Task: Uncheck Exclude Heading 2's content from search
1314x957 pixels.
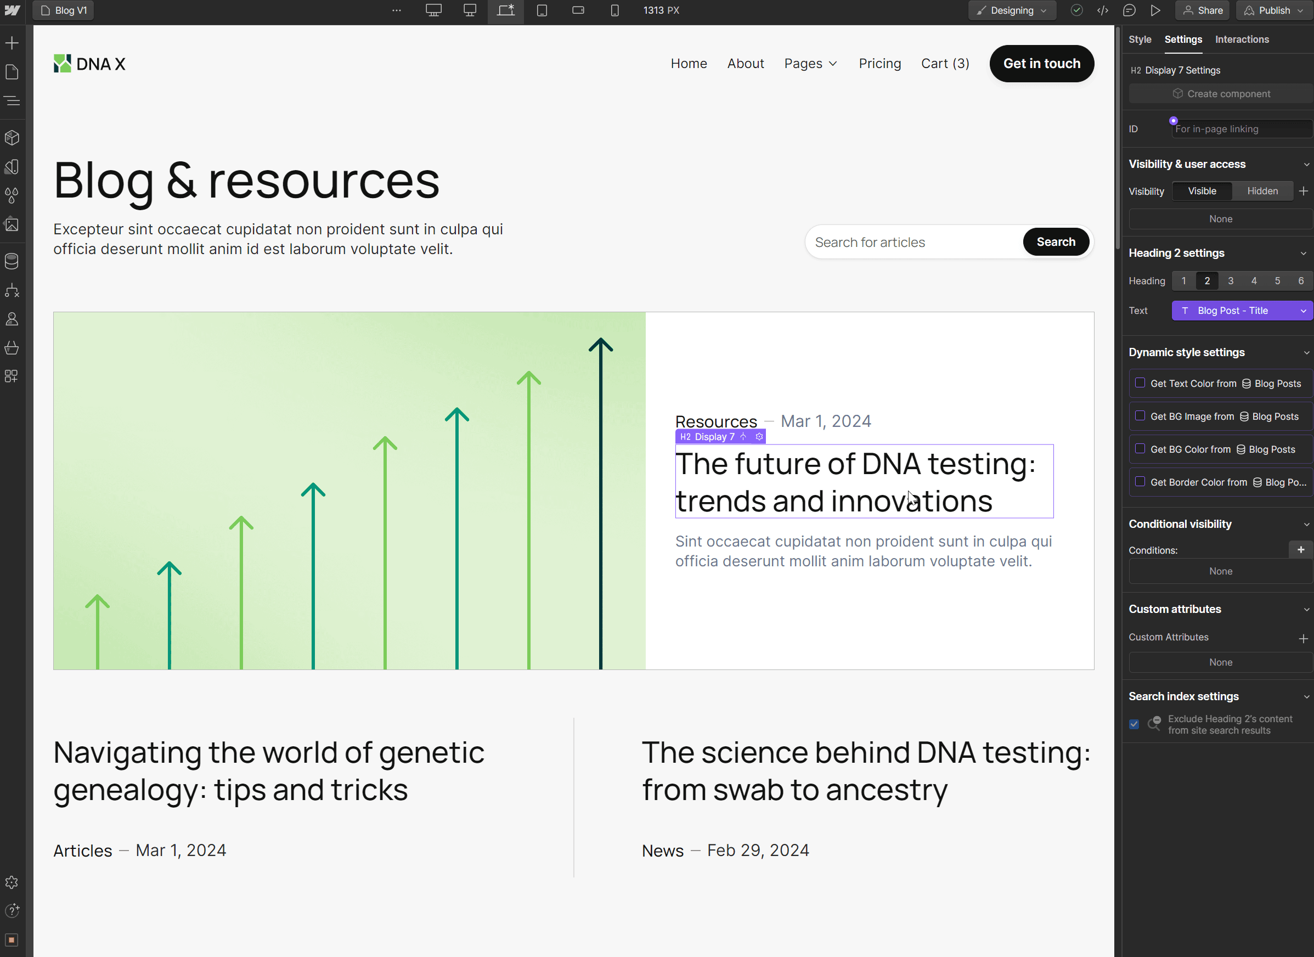Action: pyautogui.click(x=1135, y=724)
